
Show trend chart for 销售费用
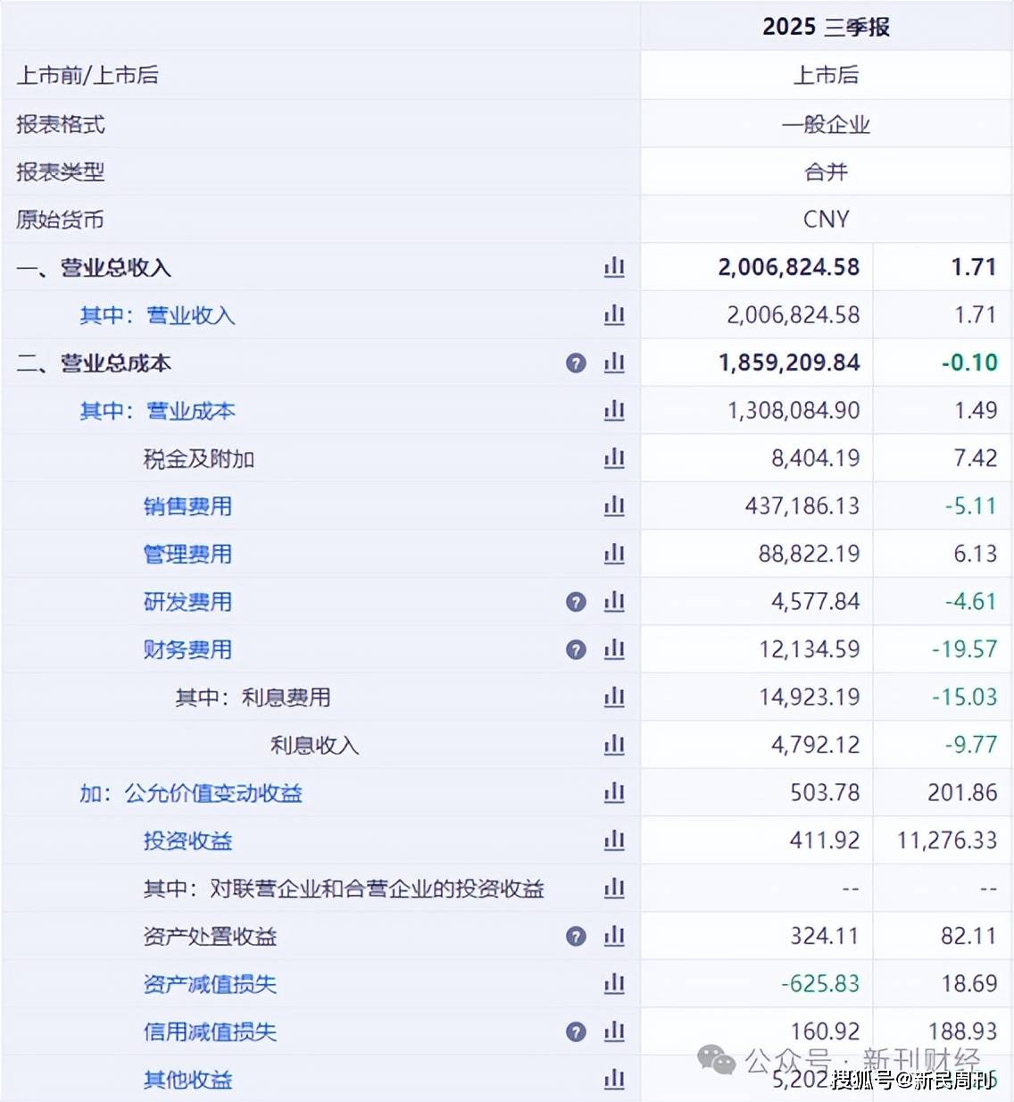[x=614, y=506]
